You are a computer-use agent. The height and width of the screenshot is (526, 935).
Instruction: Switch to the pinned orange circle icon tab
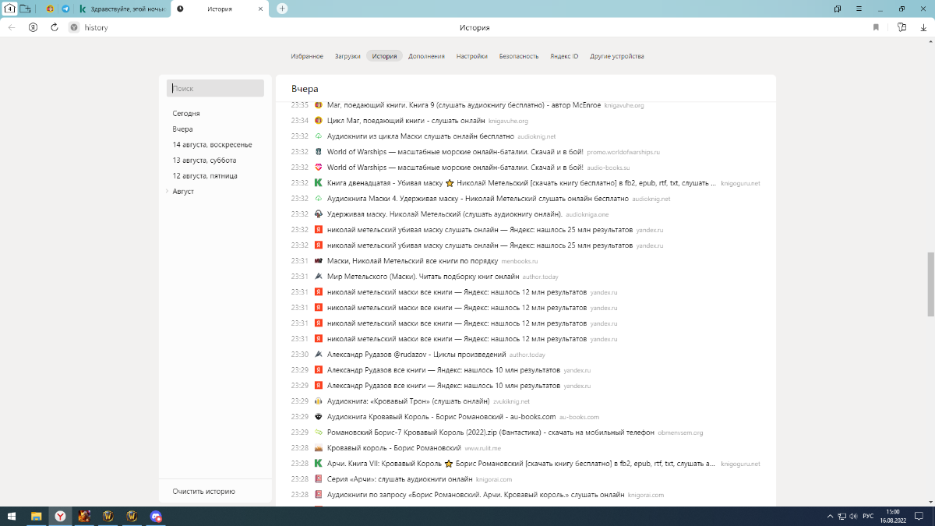51,9
